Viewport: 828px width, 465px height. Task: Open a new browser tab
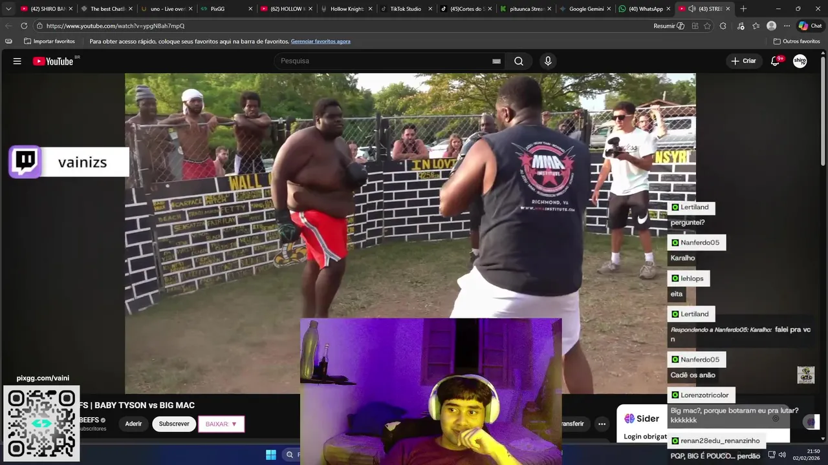pos(743,9)
